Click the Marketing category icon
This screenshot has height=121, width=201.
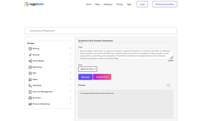point(30,67)
